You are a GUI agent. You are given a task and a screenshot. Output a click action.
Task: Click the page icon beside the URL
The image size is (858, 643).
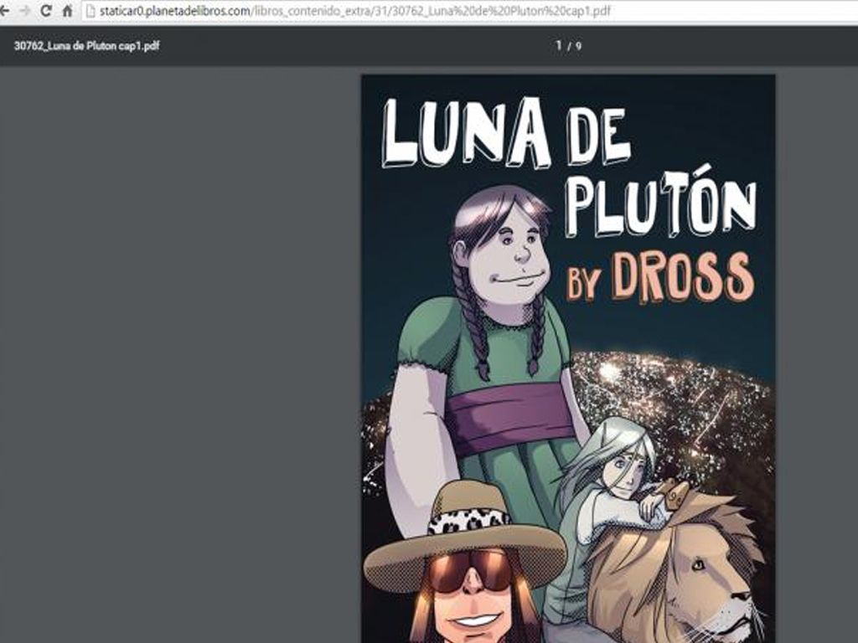90,11
